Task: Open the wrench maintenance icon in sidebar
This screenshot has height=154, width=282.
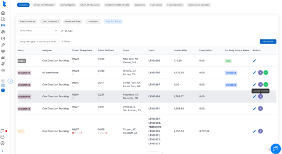Action: point(3,45)
